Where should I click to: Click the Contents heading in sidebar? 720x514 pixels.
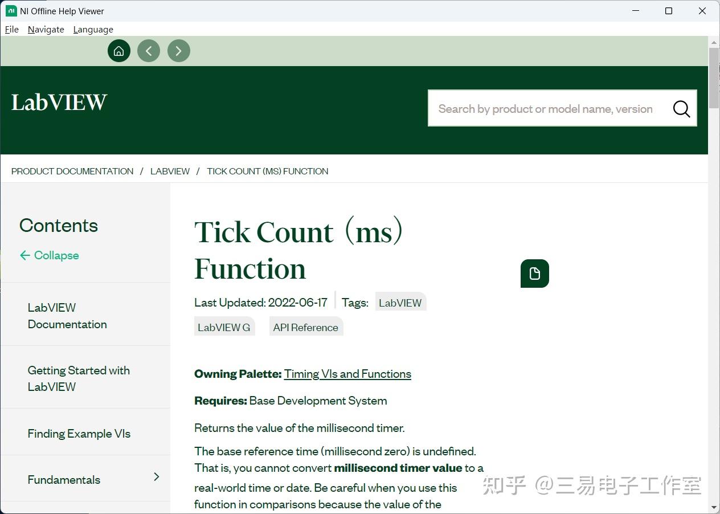59,226
